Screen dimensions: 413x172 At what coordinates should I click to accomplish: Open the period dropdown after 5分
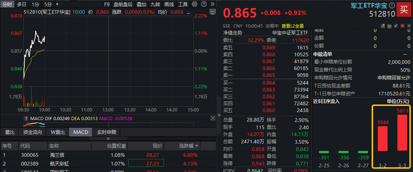pyautogui.click(x=56, y=4)
